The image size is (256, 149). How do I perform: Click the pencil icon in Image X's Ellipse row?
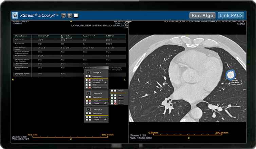(x=106, y=120)
